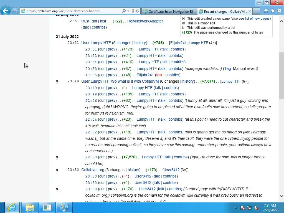Click '5 changes' link for User:Lumpy HTF
This screenshot has width=284, height=213.
click(x=122, y=43)
